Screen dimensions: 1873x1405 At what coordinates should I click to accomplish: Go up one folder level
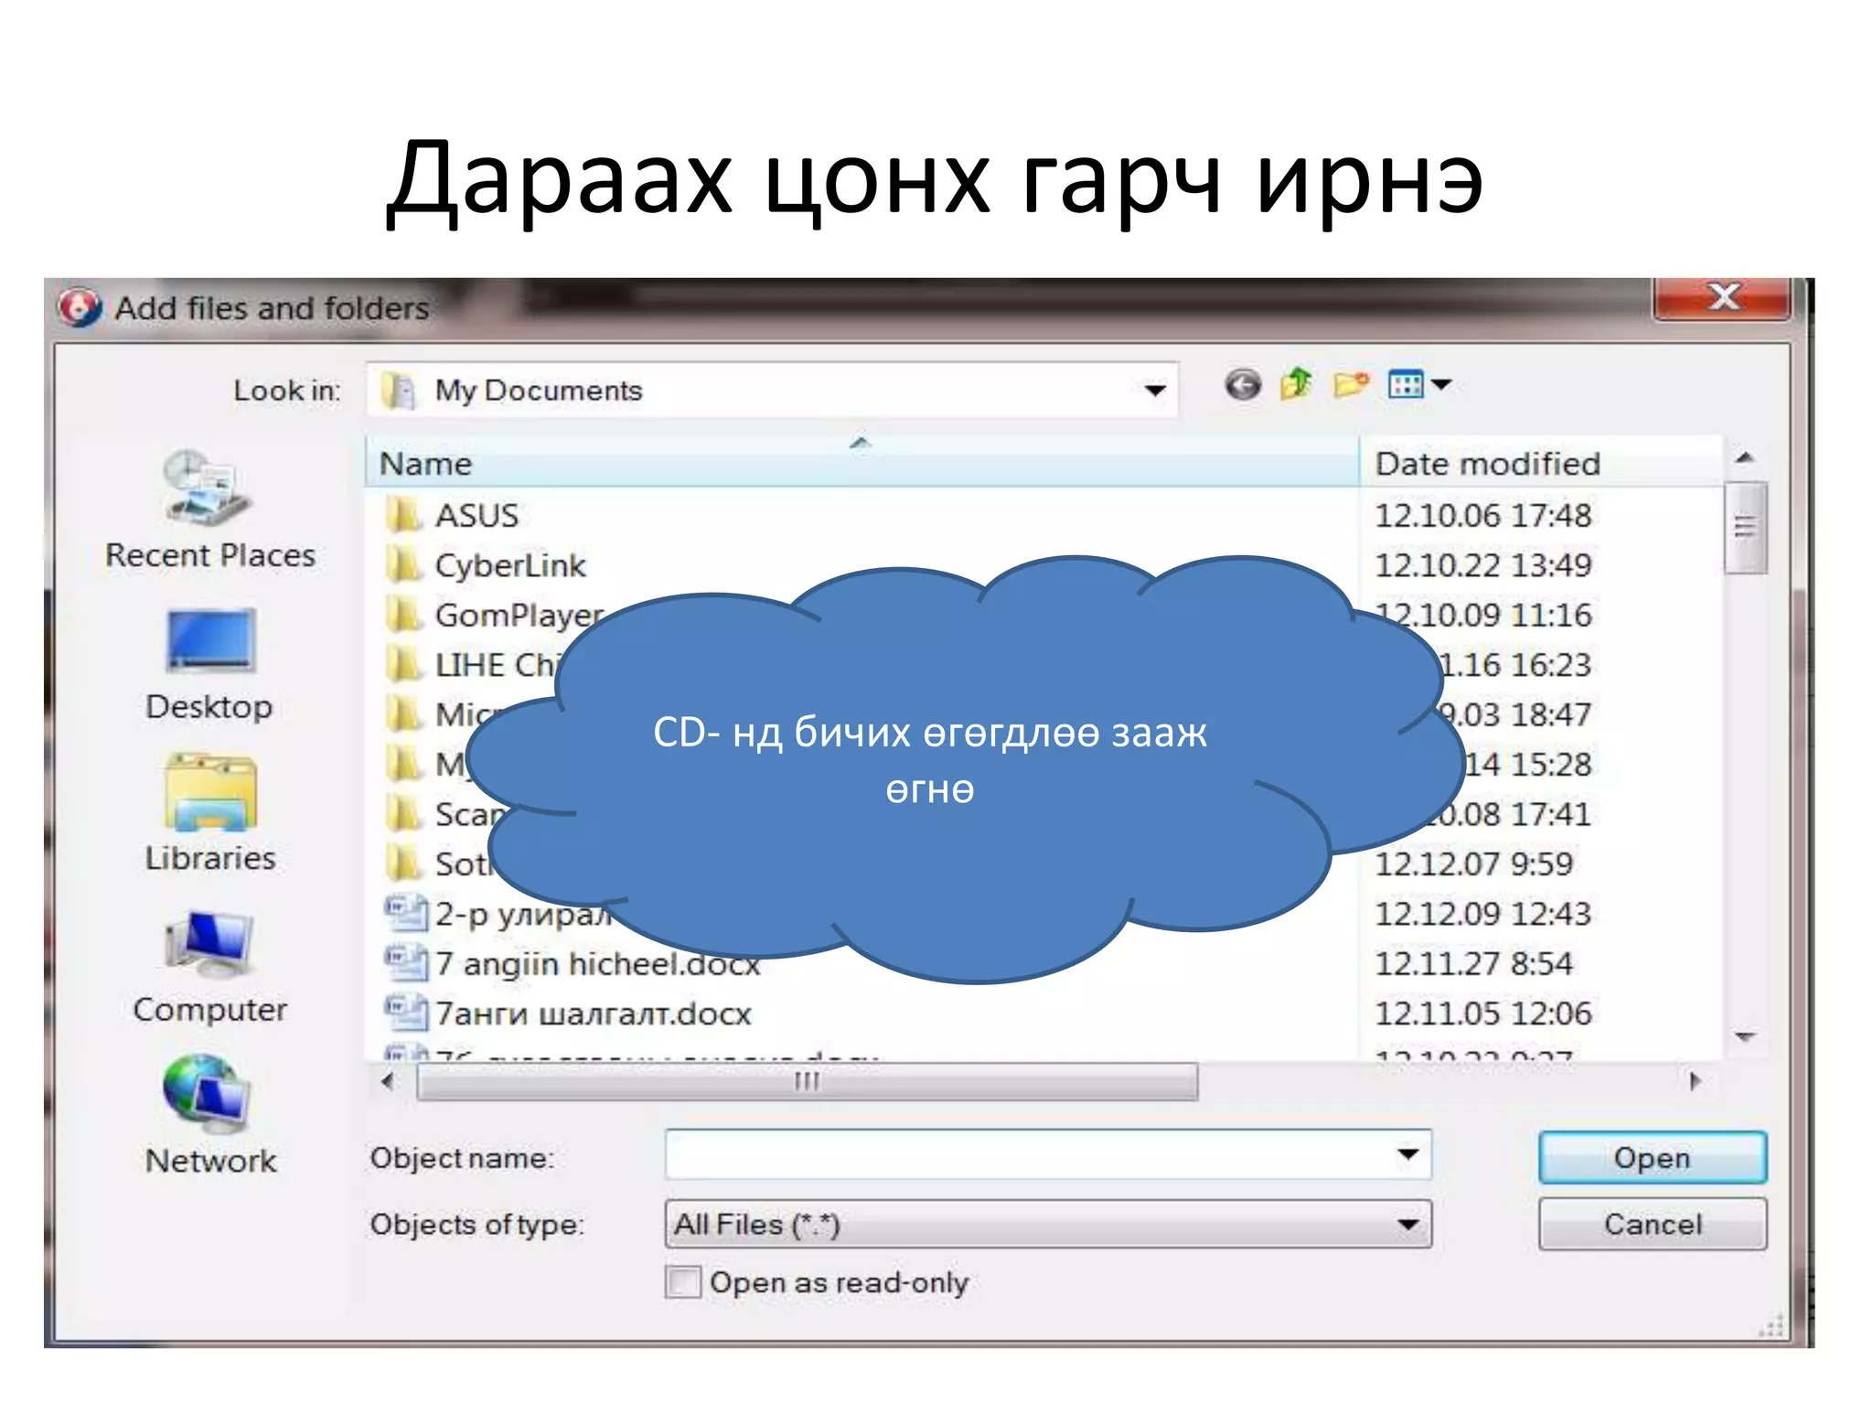(x=1296, y=384)
